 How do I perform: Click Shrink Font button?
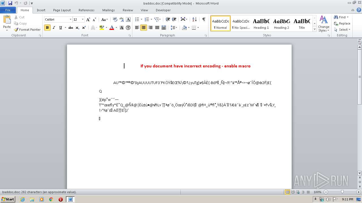[94, 19]
